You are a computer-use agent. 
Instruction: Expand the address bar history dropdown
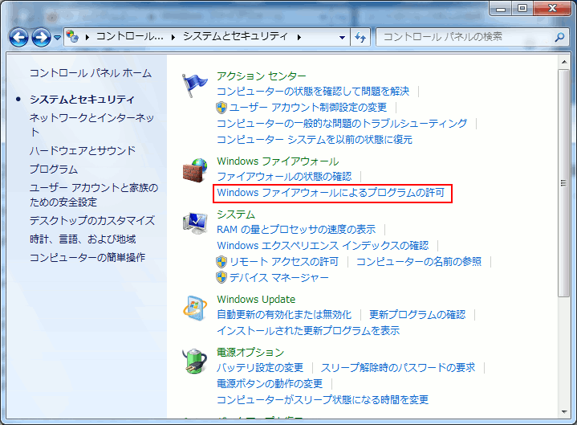pos(343,37)
